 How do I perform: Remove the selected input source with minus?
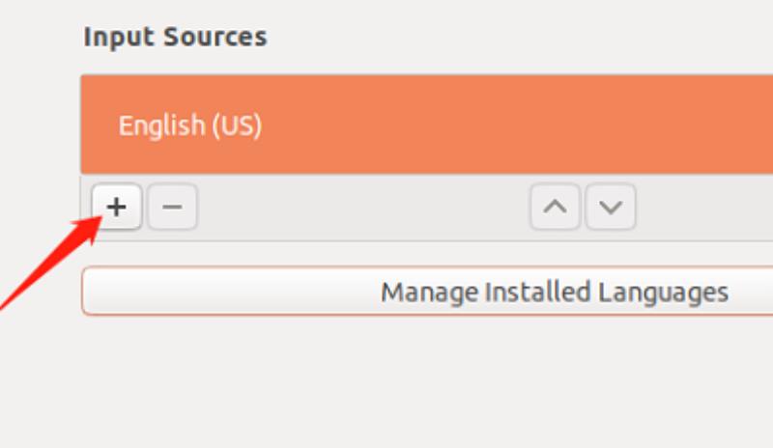tap(173, 207)
